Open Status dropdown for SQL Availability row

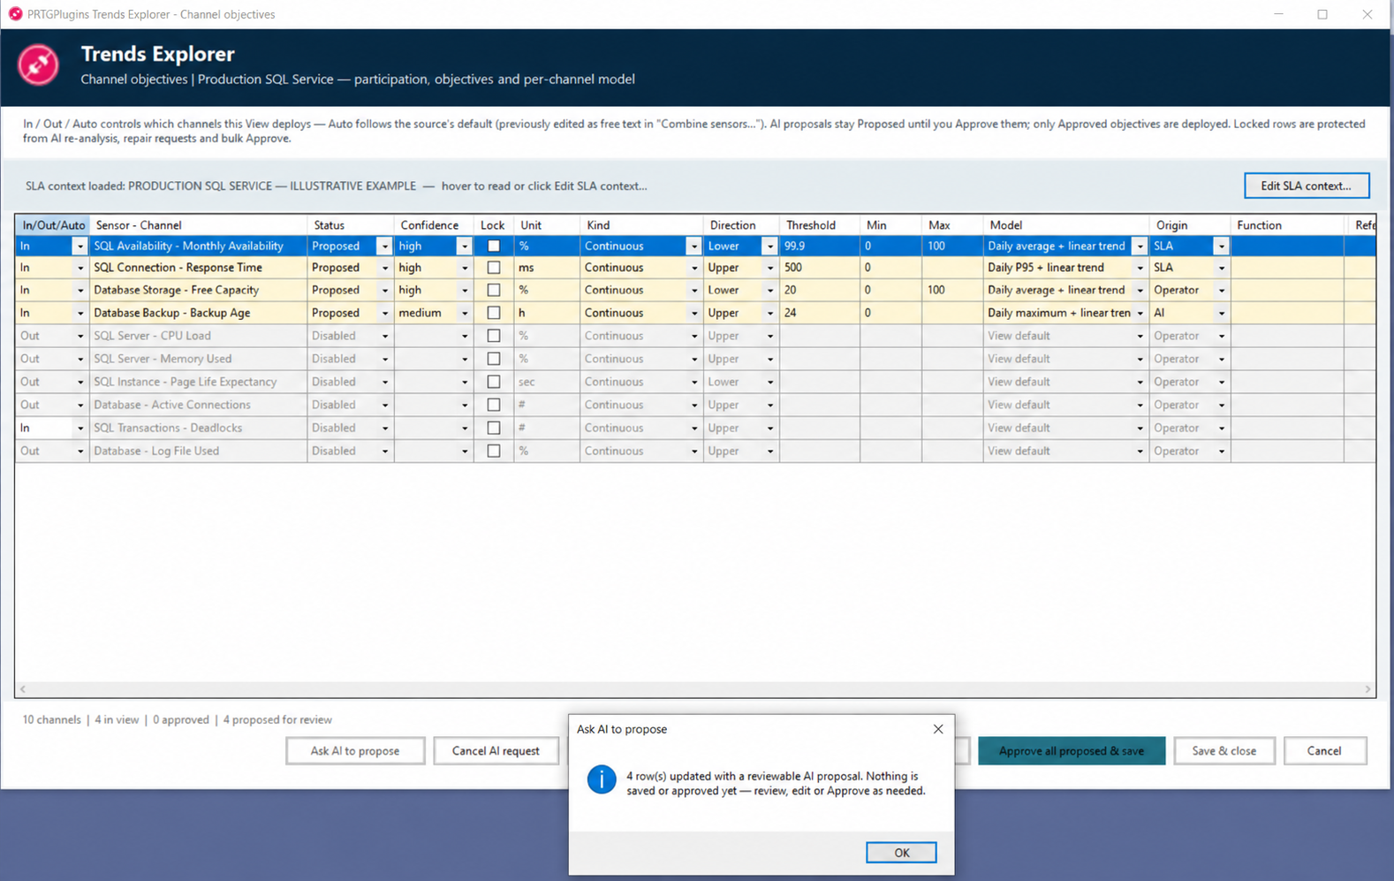tap(384, 247)
